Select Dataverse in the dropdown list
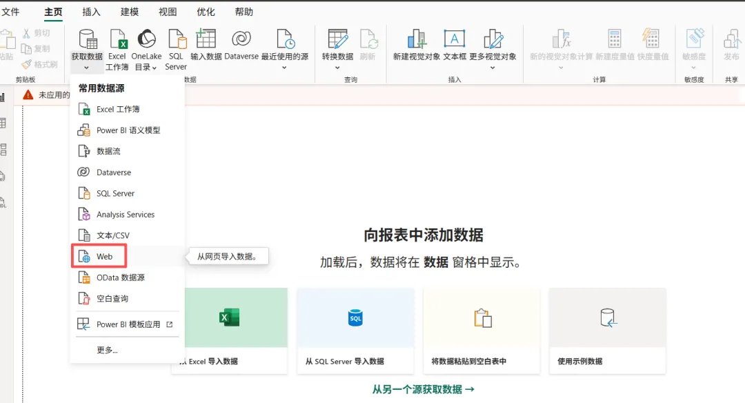 (x=128, y=172)
